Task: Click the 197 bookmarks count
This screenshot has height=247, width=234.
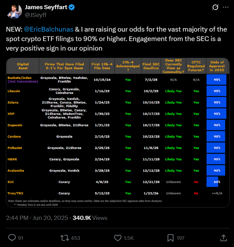Action: pyautogui.click(x=181, y=238)
